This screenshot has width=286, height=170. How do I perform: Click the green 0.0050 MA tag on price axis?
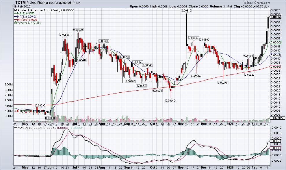pyautogui.click(x=275, y=43)
